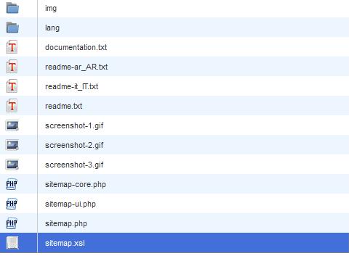Click the PHP icon beside sitemap-ui.php
Image resolution: width=351 pixels, height=261 pixels.
tap(12, 204)
